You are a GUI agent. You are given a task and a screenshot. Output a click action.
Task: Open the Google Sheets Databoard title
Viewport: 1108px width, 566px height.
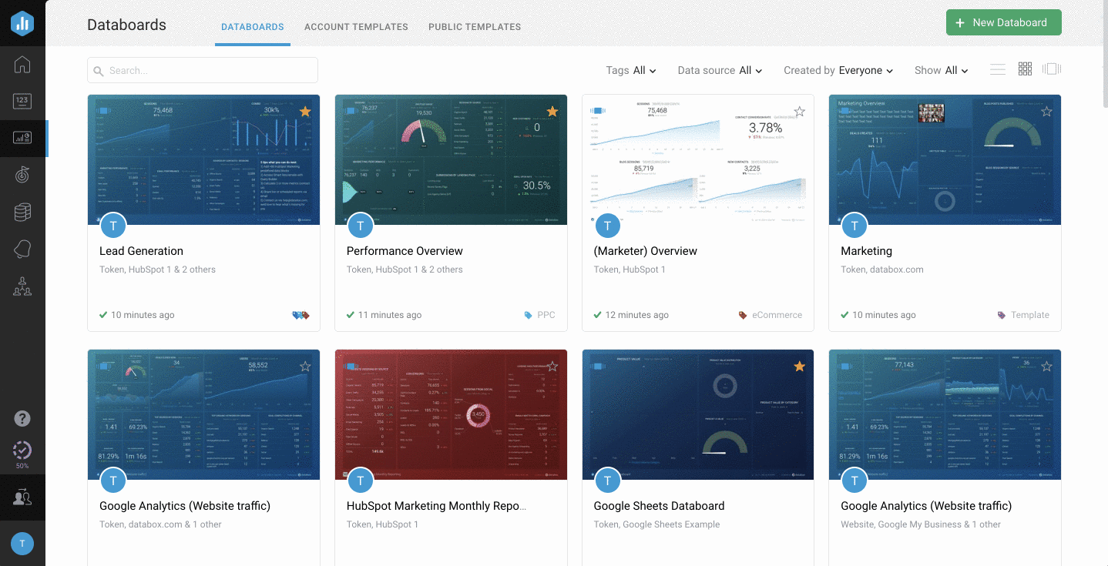659,506
